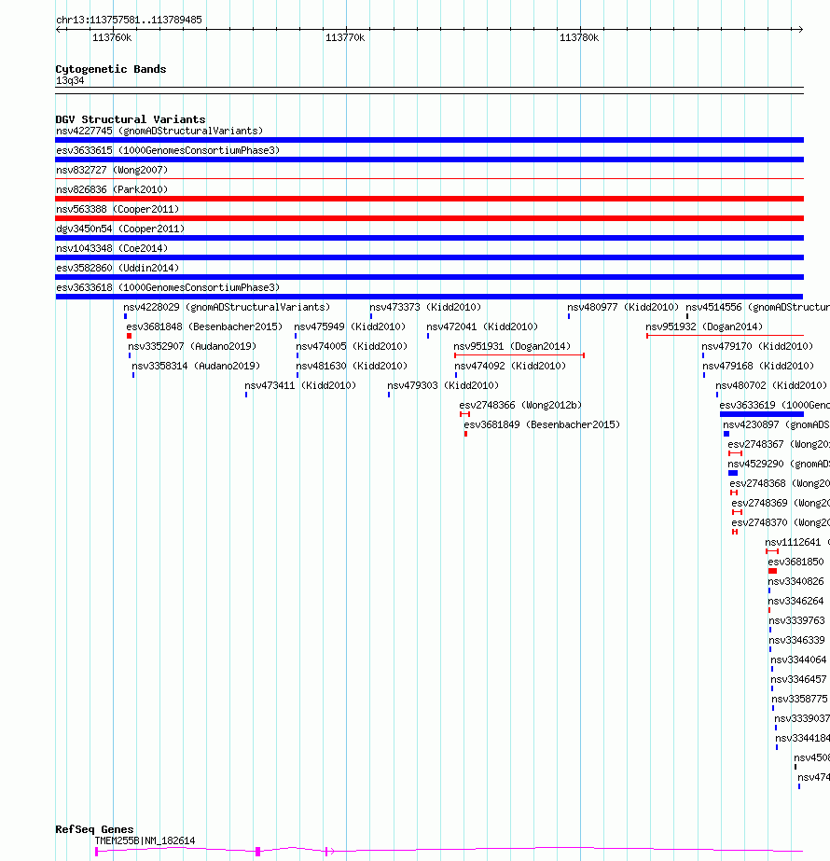
Task: Click nsv3358314 (Audano2019) label
Action: point(196,367)
